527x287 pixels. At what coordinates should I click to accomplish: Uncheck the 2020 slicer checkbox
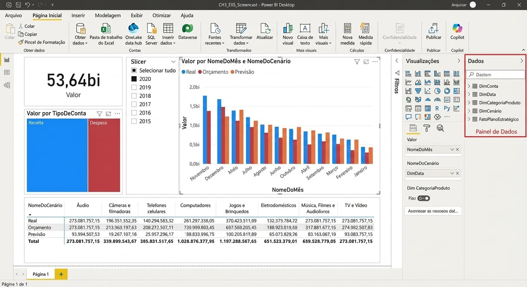pyautogui.click(x=134, y=79)
